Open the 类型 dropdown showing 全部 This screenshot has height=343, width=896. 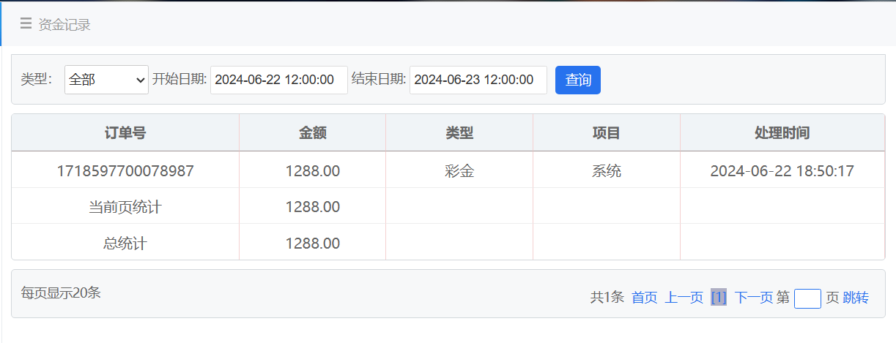[107, 80]
